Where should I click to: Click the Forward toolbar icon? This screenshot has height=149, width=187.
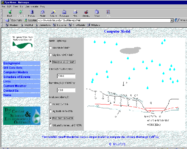21,13
